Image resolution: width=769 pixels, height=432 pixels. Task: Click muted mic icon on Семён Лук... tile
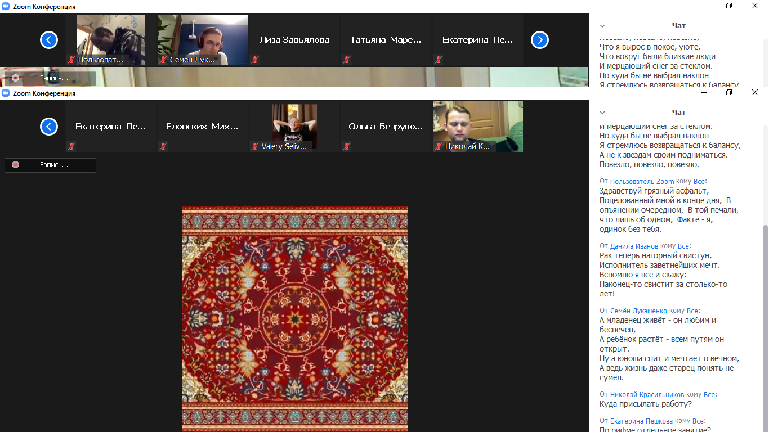coord(163,60)
